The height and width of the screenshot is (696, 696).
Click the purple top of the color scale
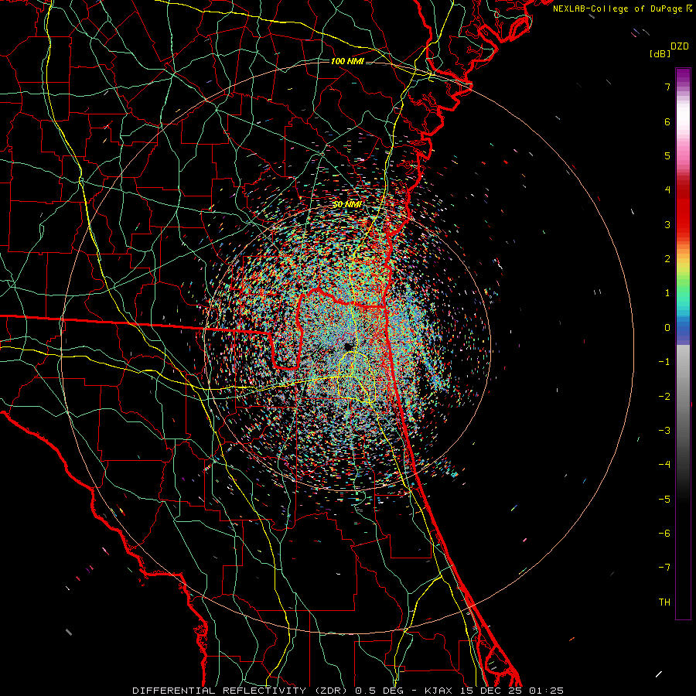[x=683, y=76]
